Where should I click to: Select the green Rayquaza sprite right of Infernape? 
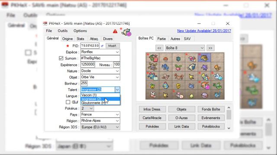pos(217,86)
